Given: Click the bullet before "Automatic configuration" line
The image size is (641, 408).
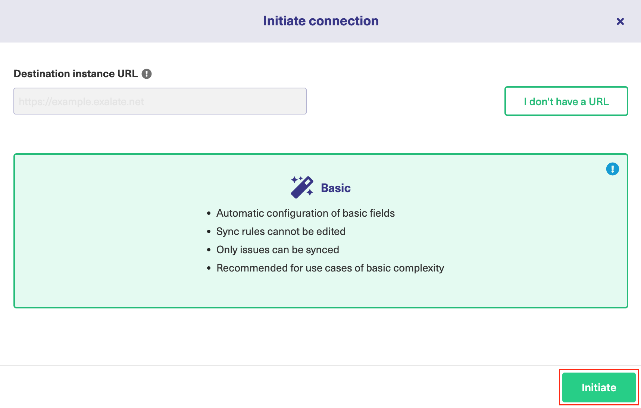Looking at the screenshot, I should 209,214.
